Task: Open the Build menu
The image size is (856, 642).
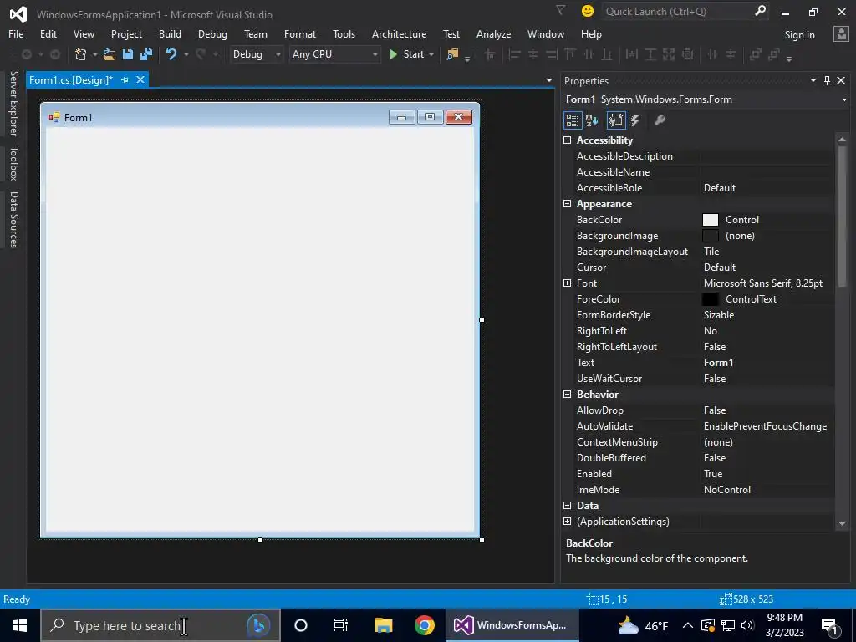Action: 170,33
